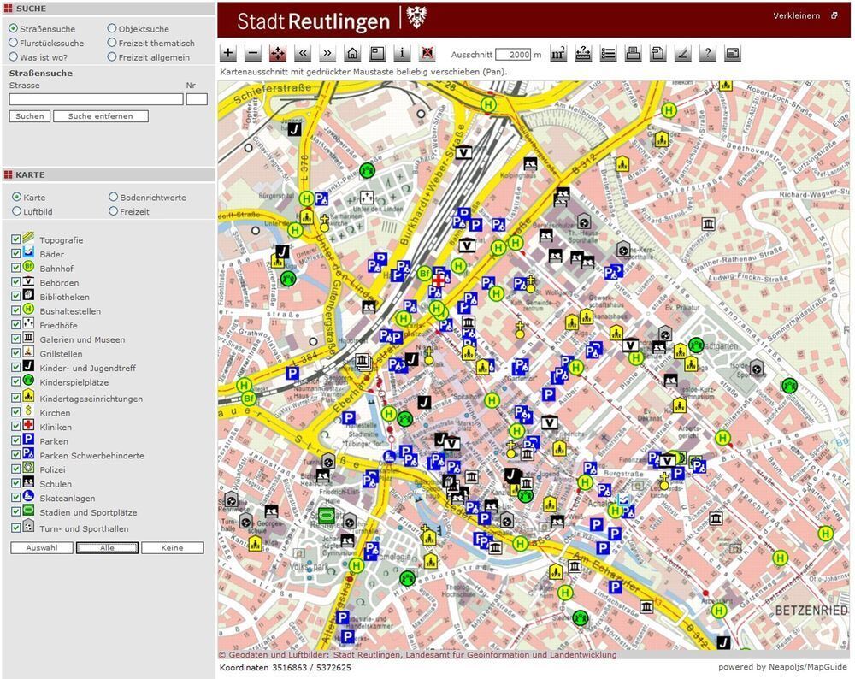Select the area measurement m² tool
This screenshot has width=855, height=679.
pos(558,54)
